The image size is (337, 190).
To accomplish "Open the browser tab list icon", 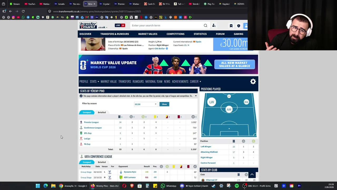I will (3, 4).
